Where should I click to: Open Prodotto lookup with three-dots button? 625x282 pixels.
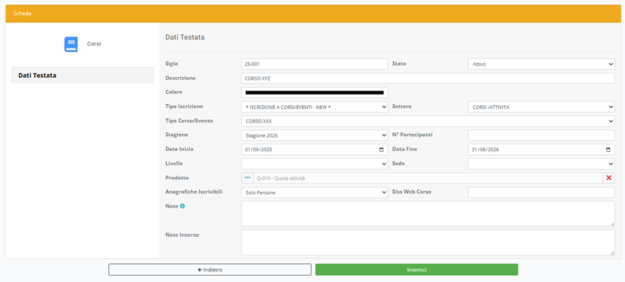(247, 178)
